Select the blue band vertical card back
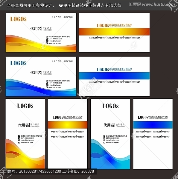This screenshot has width=178, height=179. [153, 134]
